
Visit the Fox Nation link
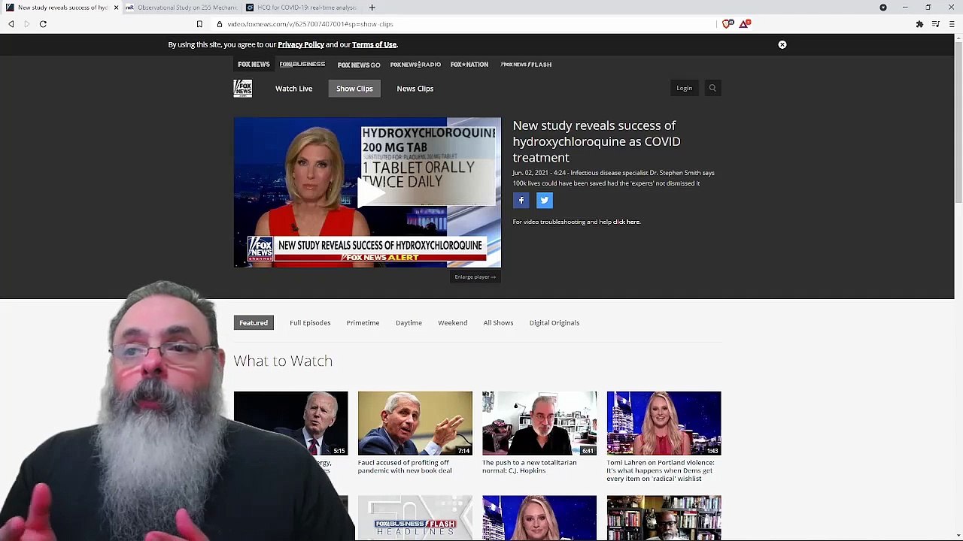point(469,65)
